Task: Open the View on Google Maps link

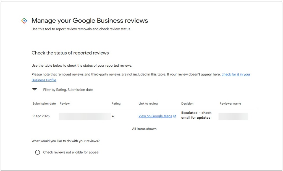Action: pos(155,116)
